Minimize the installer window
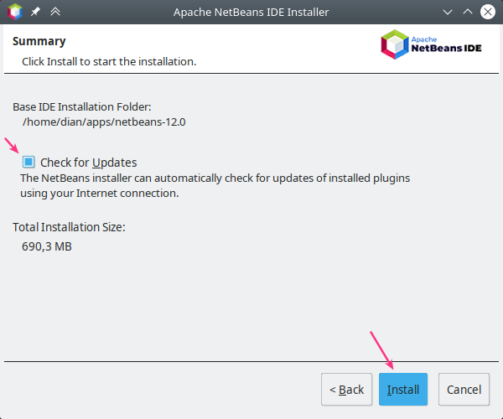The height and width of the screenshot is (419, 503). click(448, 13)
